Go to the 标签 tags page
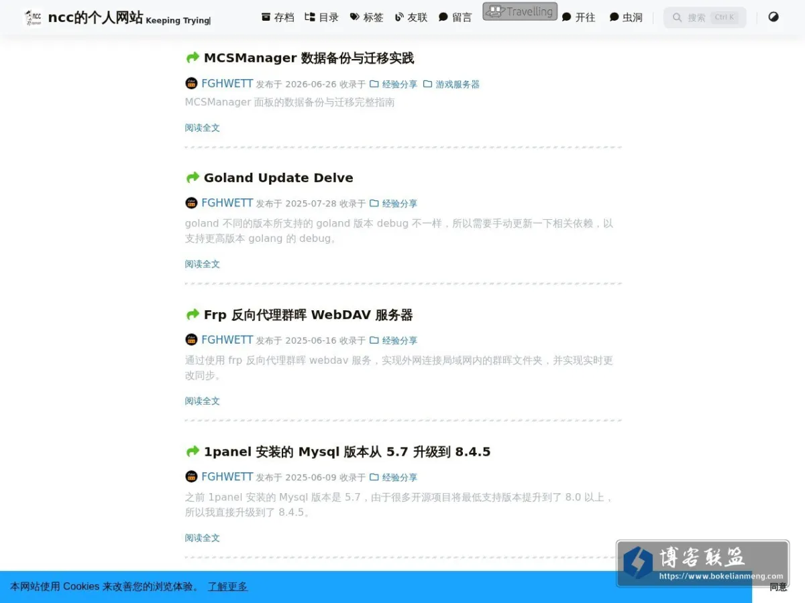 (367, 17)
